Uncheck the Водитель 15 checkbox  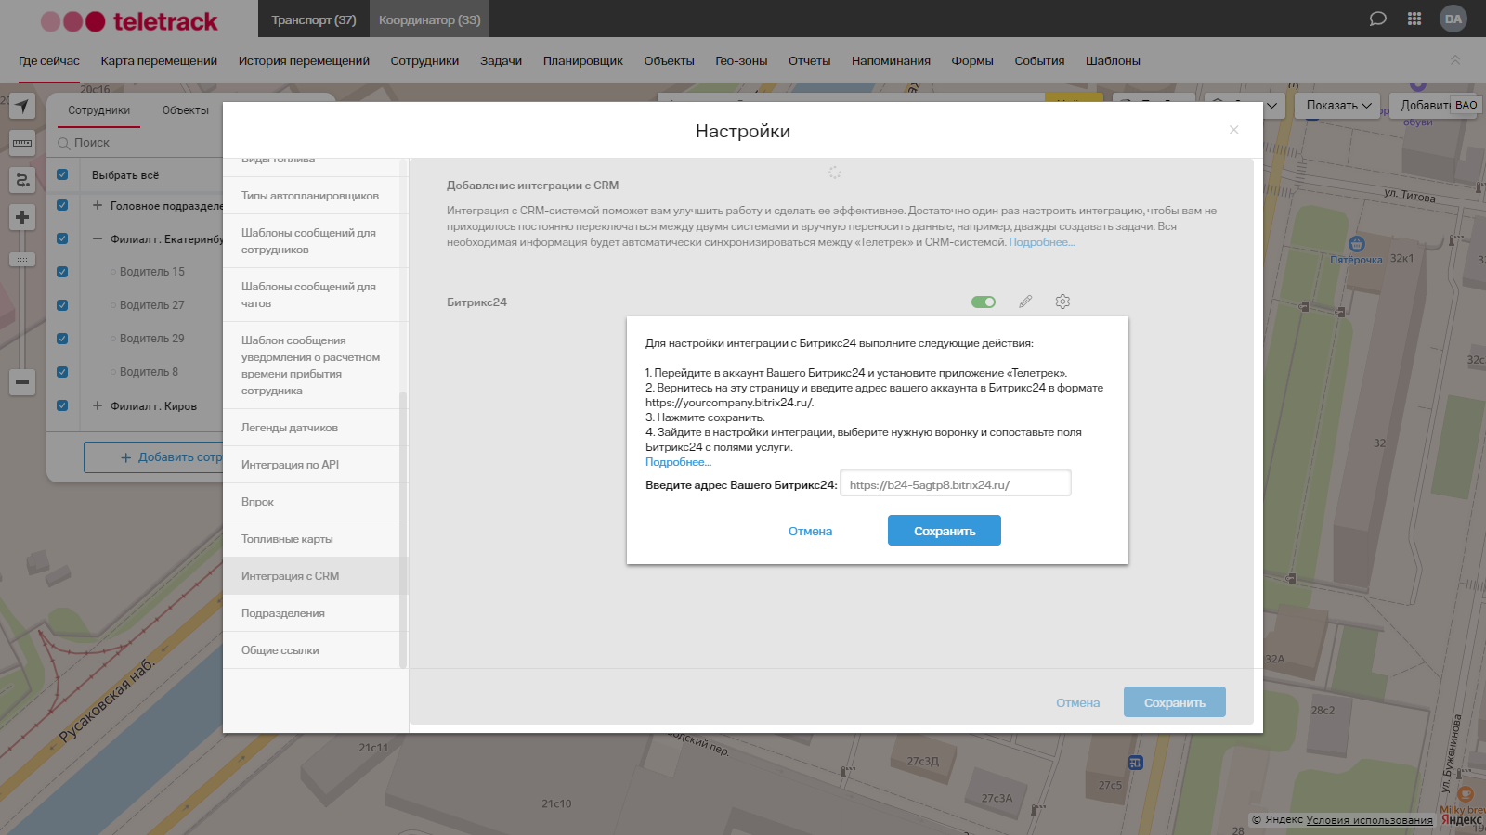click(62, 272)
